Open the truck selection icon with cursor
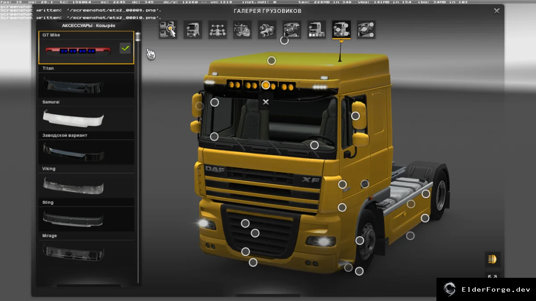Viewport: 536px width, 301px height. pyautogui.click(x=168, y=29)
